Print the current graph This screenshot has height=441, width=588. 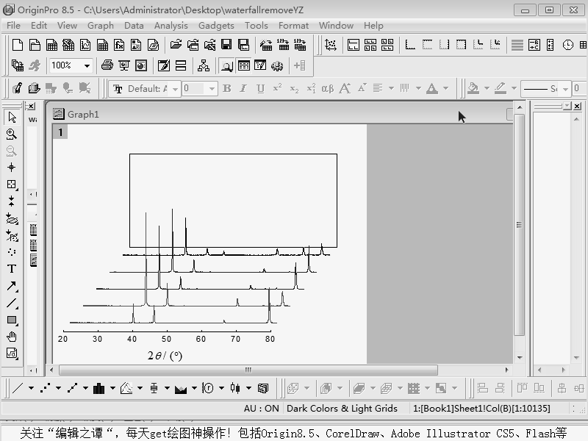click(107, 65)
